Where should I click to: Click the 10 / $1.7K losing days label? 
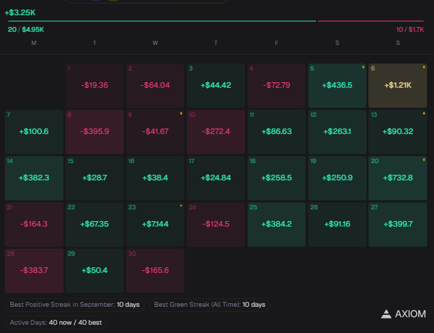coord(410,30)
